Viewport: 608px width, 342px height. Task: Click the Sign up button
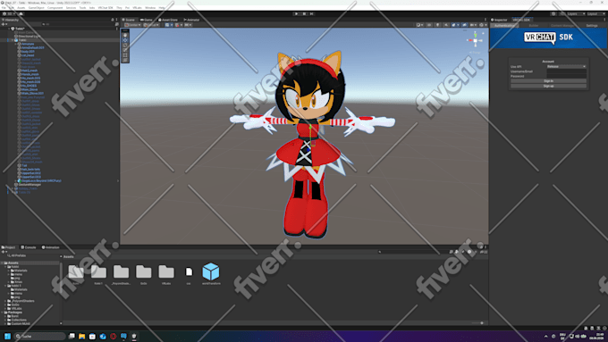[x=548, y=86]
